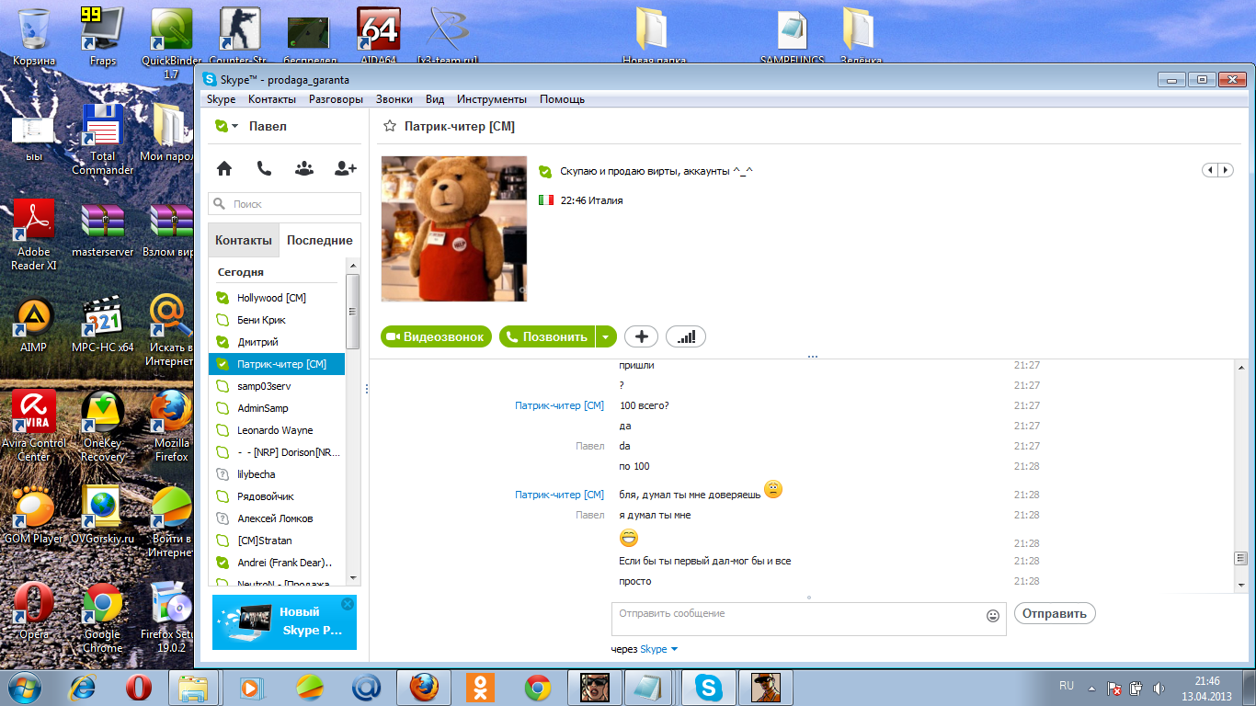Viewport: 1256px width, 706px height.
Task: Switch to the Контакты tab
Action: 244,240
